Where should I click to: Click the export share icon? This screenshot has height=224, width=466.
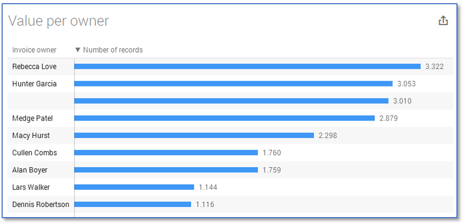pyautogui.click(x=443, y=21)
